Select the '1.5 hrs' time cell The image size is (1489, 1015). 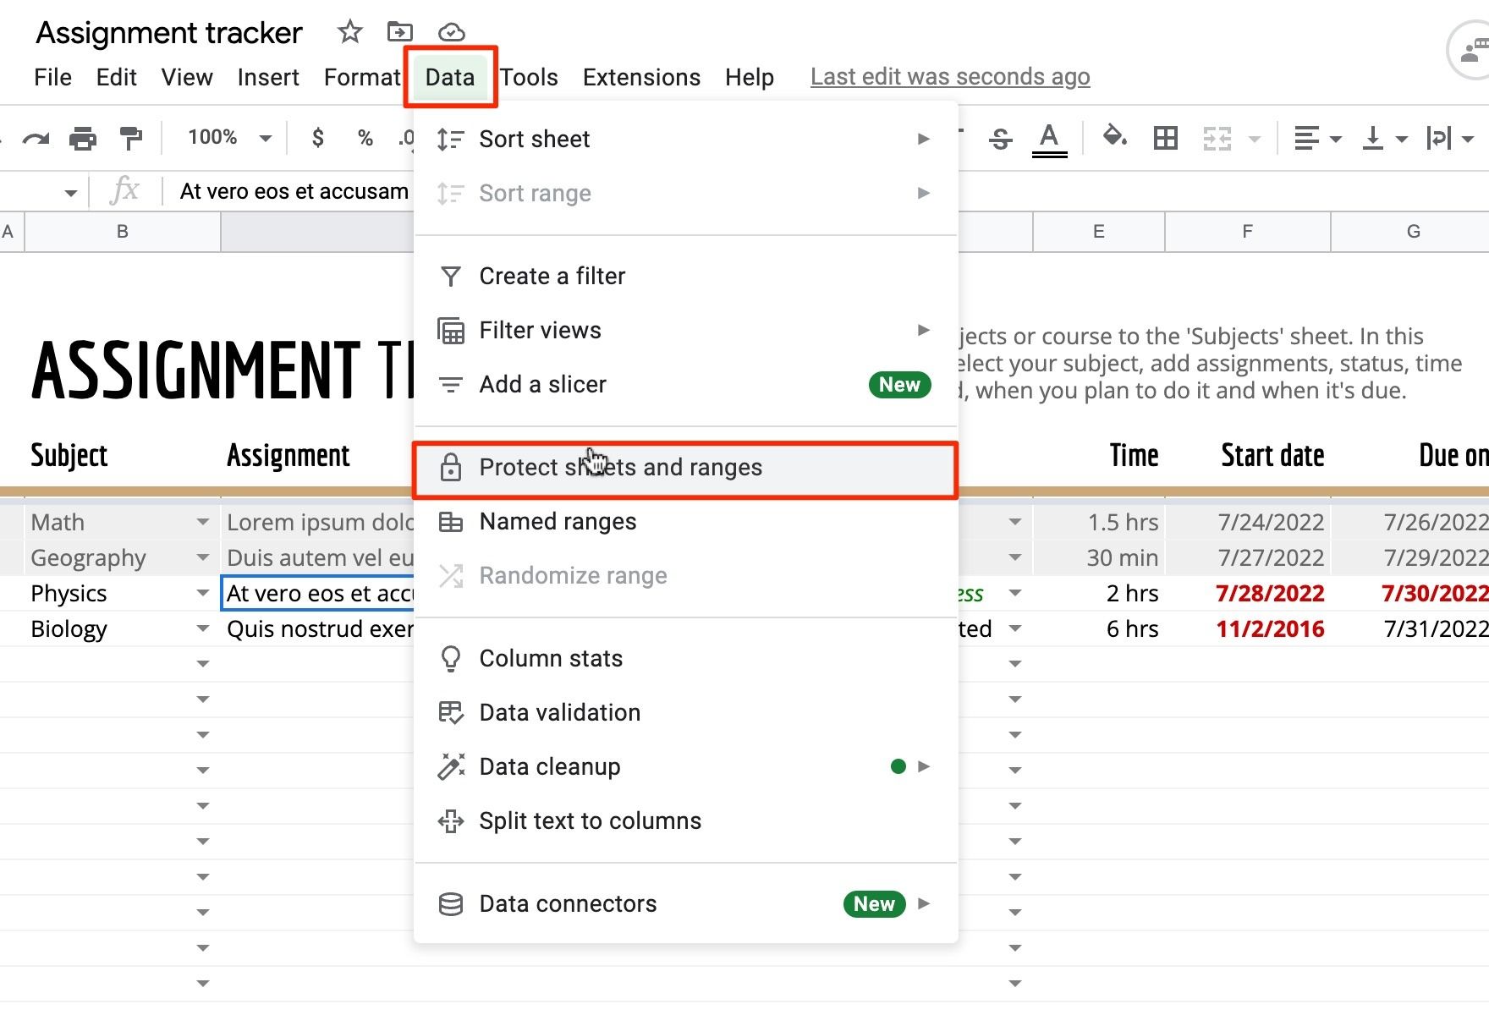tap(1099, 522)
